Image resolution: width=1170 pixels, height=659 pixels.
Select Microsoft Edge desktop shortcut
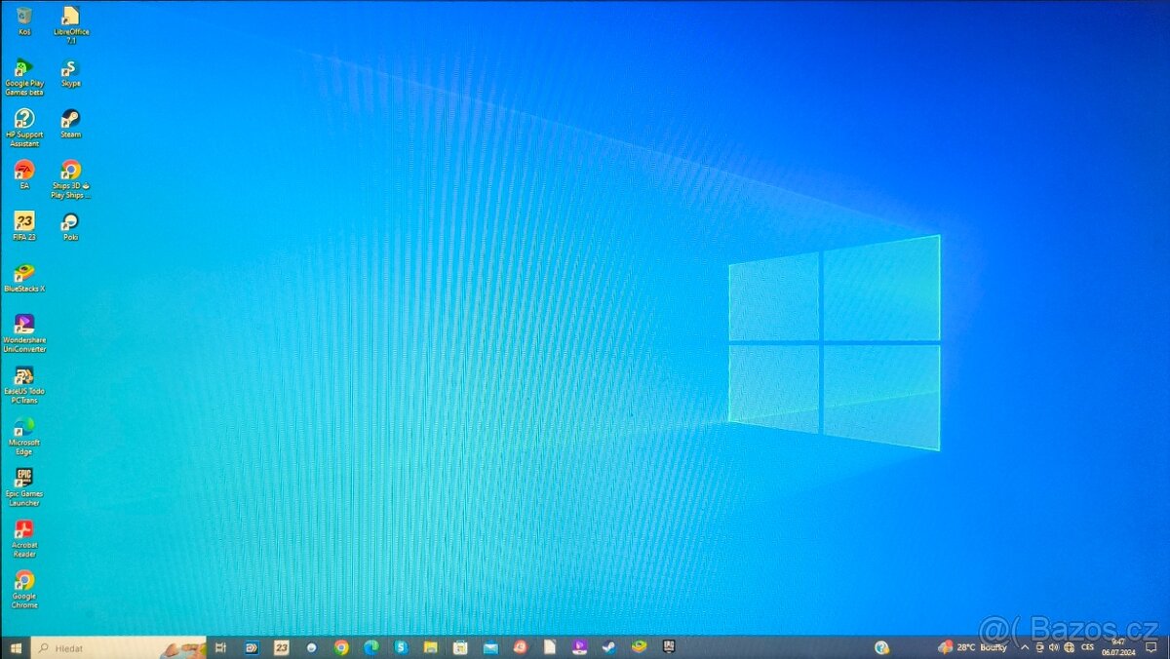click(x=24, y=437)
